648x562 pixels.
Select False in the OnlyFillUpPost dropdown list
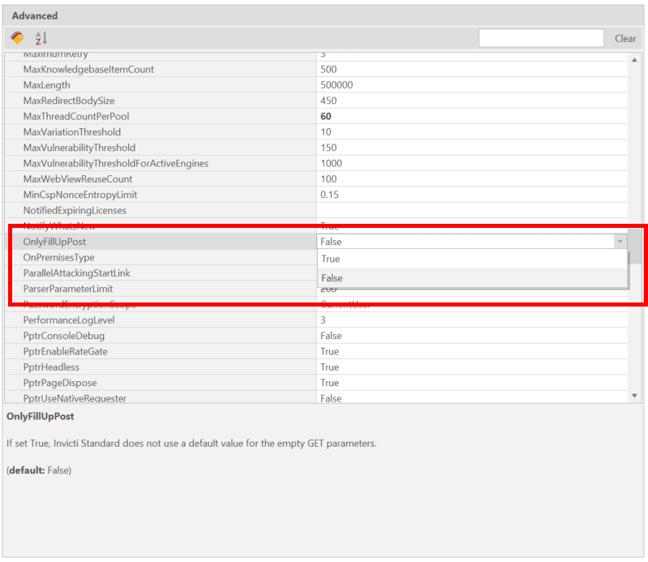point(472,278)
